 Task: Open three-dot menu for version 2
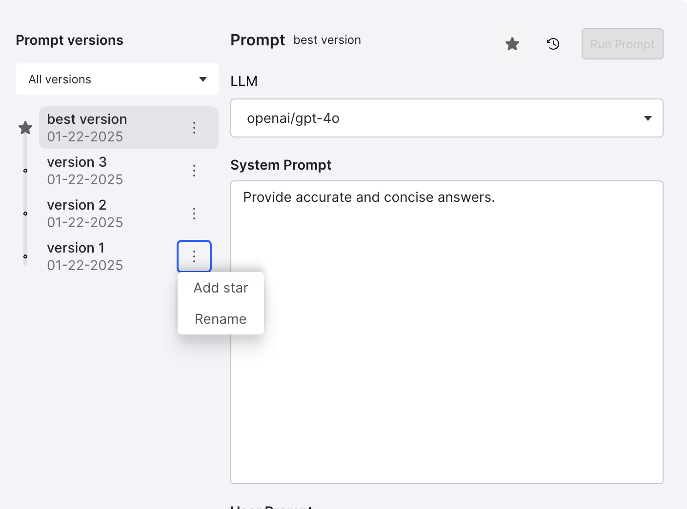click(x=194, y=214)
